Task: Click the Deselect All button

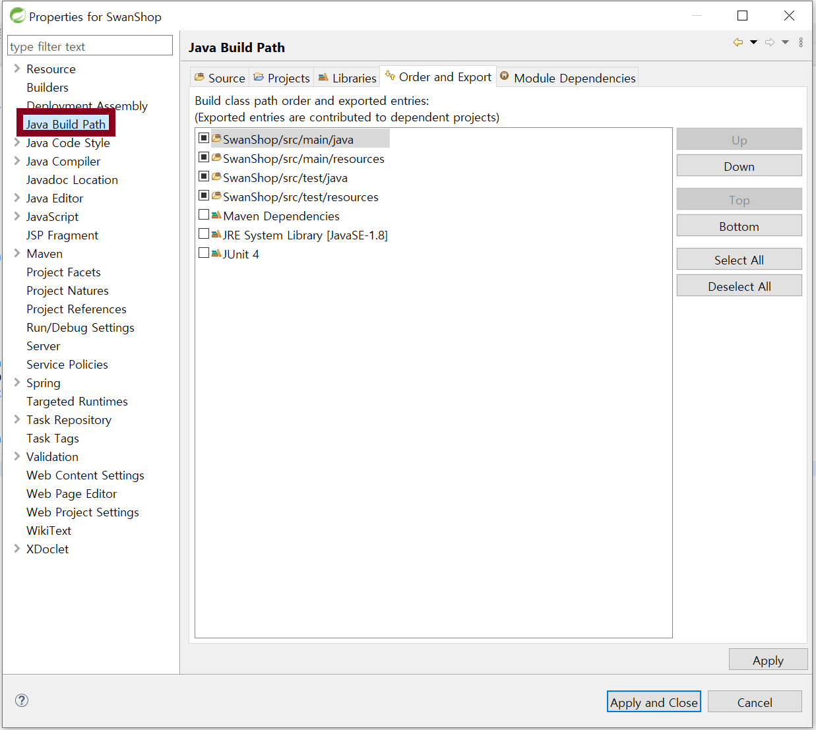Action: point(739,286)
